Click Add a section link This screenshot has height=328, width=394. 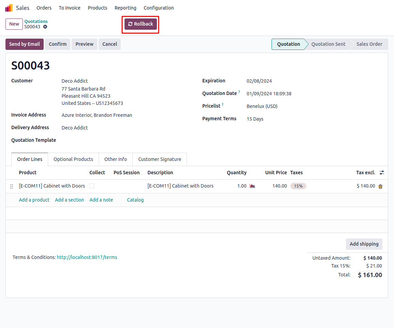tap(69, 200)
